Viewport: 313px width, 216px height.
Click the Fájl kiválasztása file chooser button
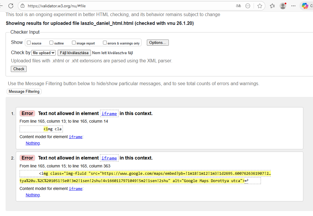click(x=74, y=53)
